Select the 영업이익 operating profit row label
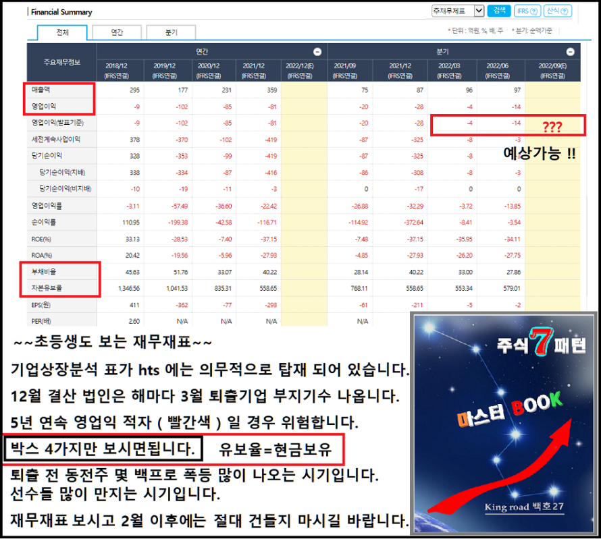This screenshot has height=539, width=601. pyautogui.click(x=43, y=106)
